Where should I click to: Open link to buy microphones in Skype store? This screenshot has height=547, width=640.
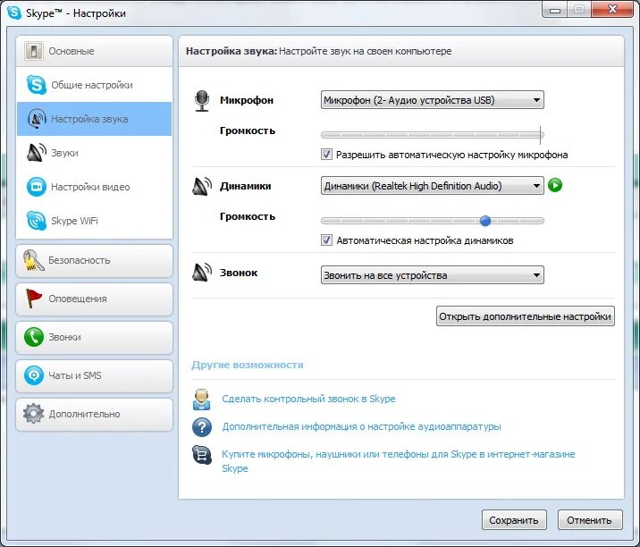tap(399, 461)
